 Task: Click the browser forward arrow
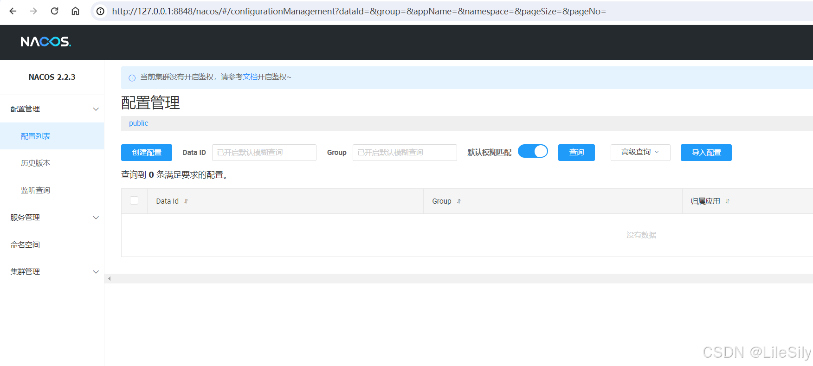click(33, 11)
